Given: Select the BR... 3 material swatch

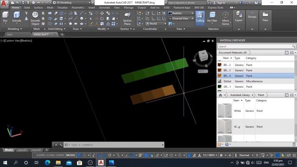Looking at the screenshot, I should [220, 70].
